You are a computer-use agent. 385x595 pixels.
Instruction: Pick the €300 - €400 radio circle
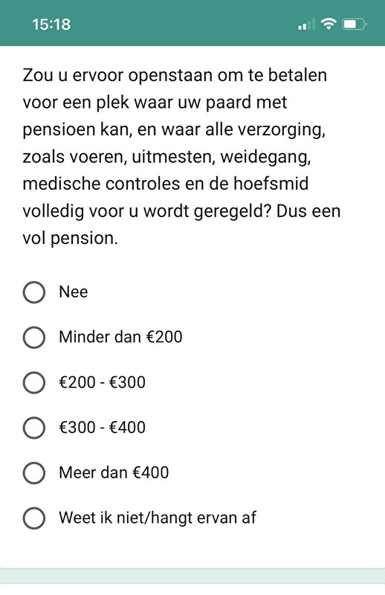point(34,428)
